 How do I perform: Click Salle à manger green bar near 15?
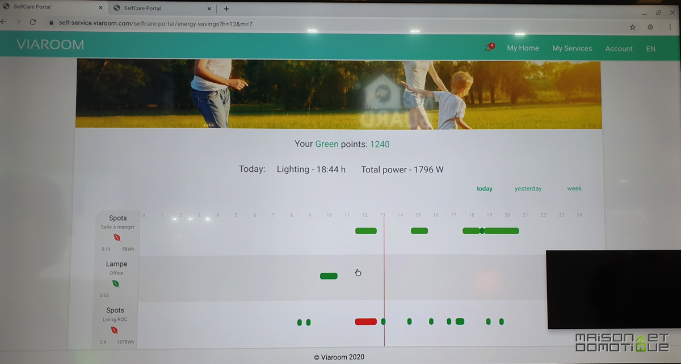(419, 231)
